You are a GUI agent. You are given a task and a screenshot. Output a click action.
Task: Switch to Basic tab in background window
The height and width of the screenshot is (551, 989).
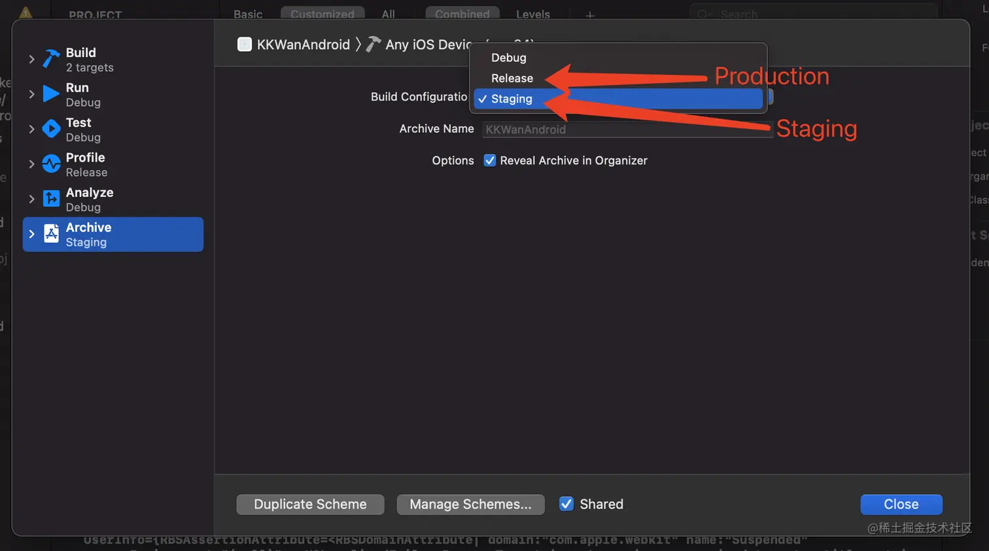click(x=248, y=14)
